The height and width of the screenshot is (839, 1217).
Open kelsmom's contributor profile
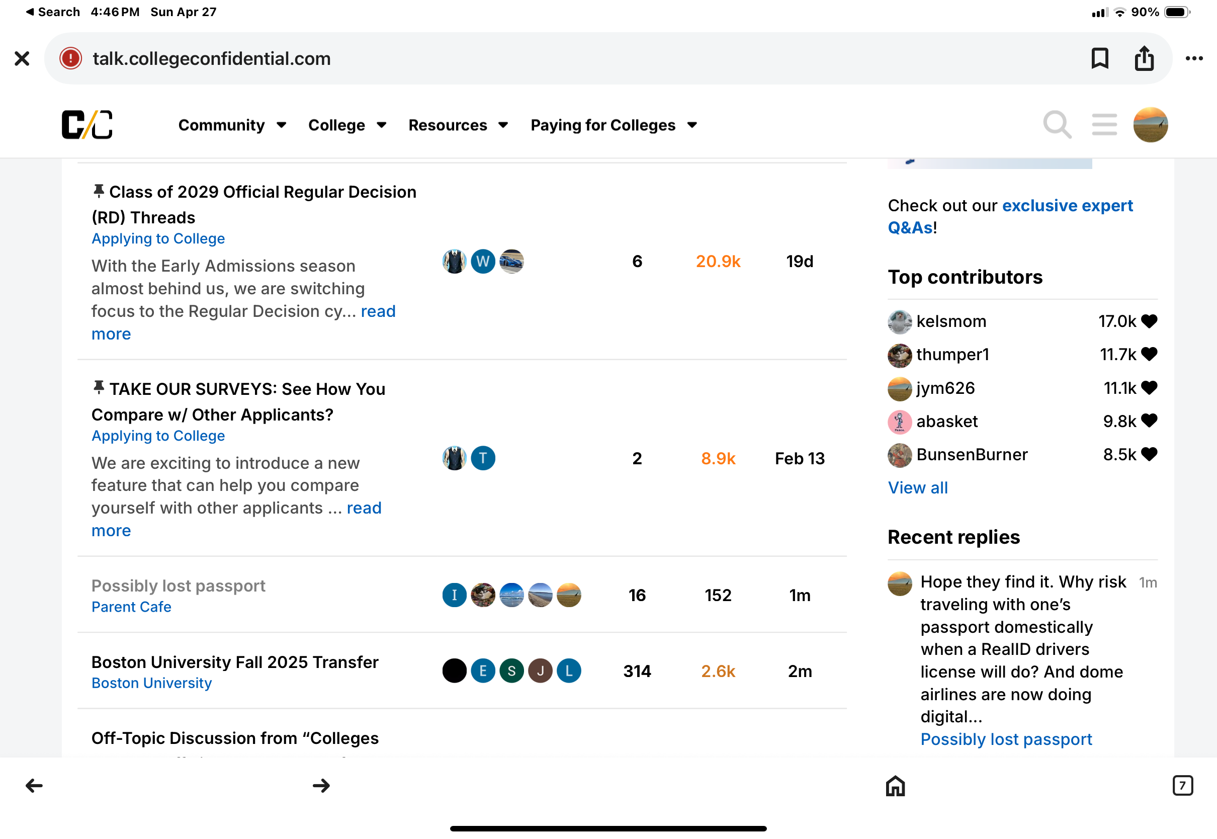951,321
